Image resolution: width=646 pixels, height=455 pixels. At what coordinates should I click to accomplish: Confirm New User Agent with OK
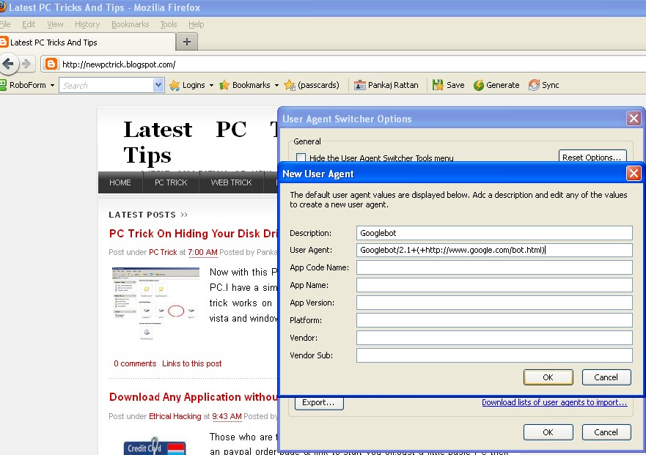548,377
